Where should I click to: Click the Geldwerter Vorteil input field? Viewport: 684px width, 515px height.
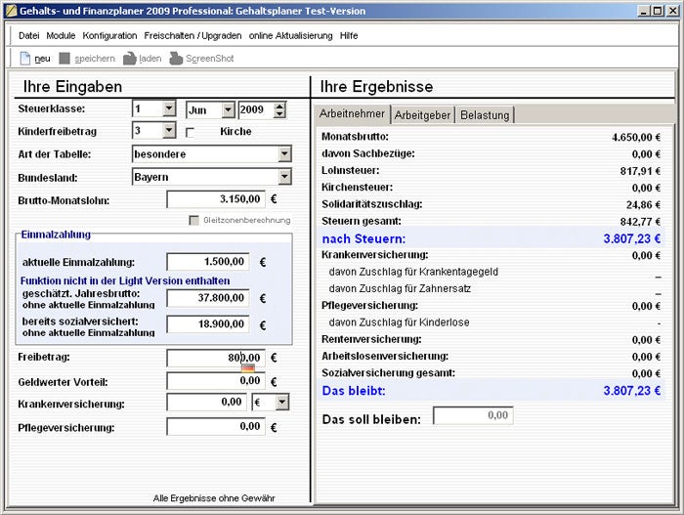point(216,380)
